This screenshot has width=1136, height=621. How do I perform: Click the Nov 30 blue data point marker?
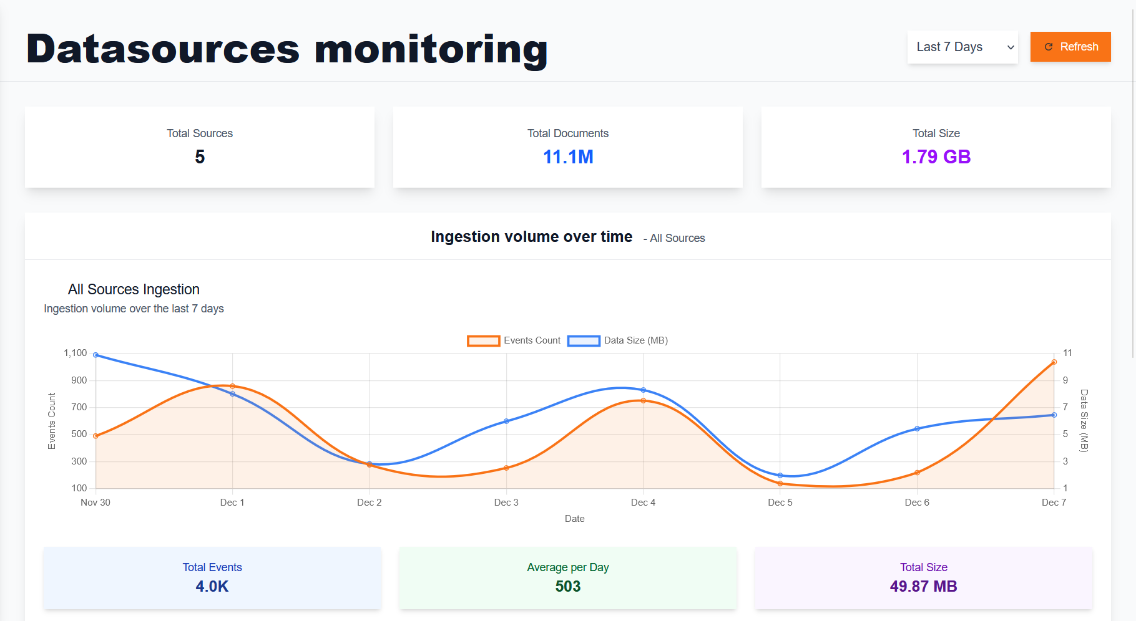pyautogui.click(x=95, y=354)
